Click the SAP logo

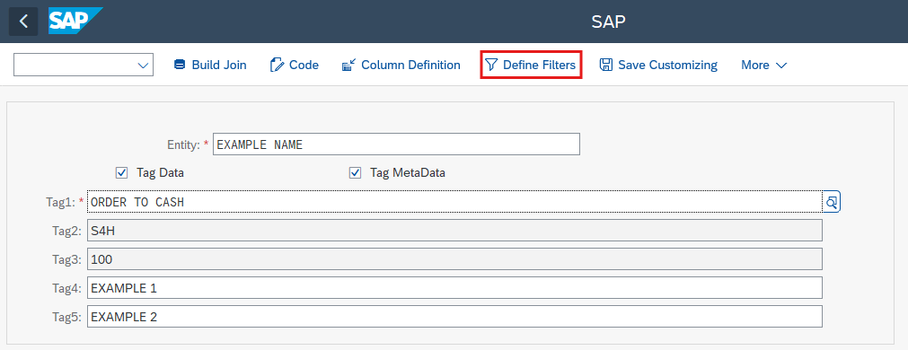coord(75,21)
